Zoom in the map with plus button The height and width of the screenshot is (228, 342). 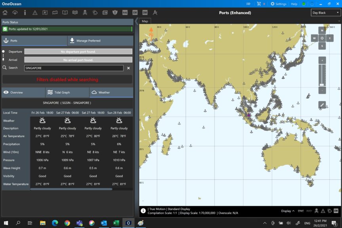pyautogui.click(x=322, y=61)
